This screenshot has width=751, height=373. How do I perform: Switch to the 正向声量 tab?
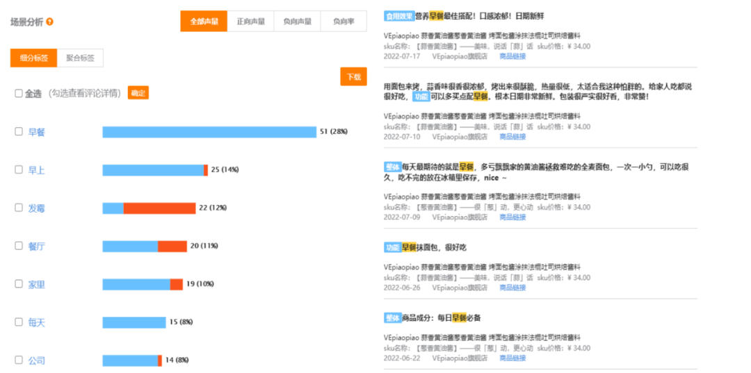pyautogui.click(x=250, y=21)
